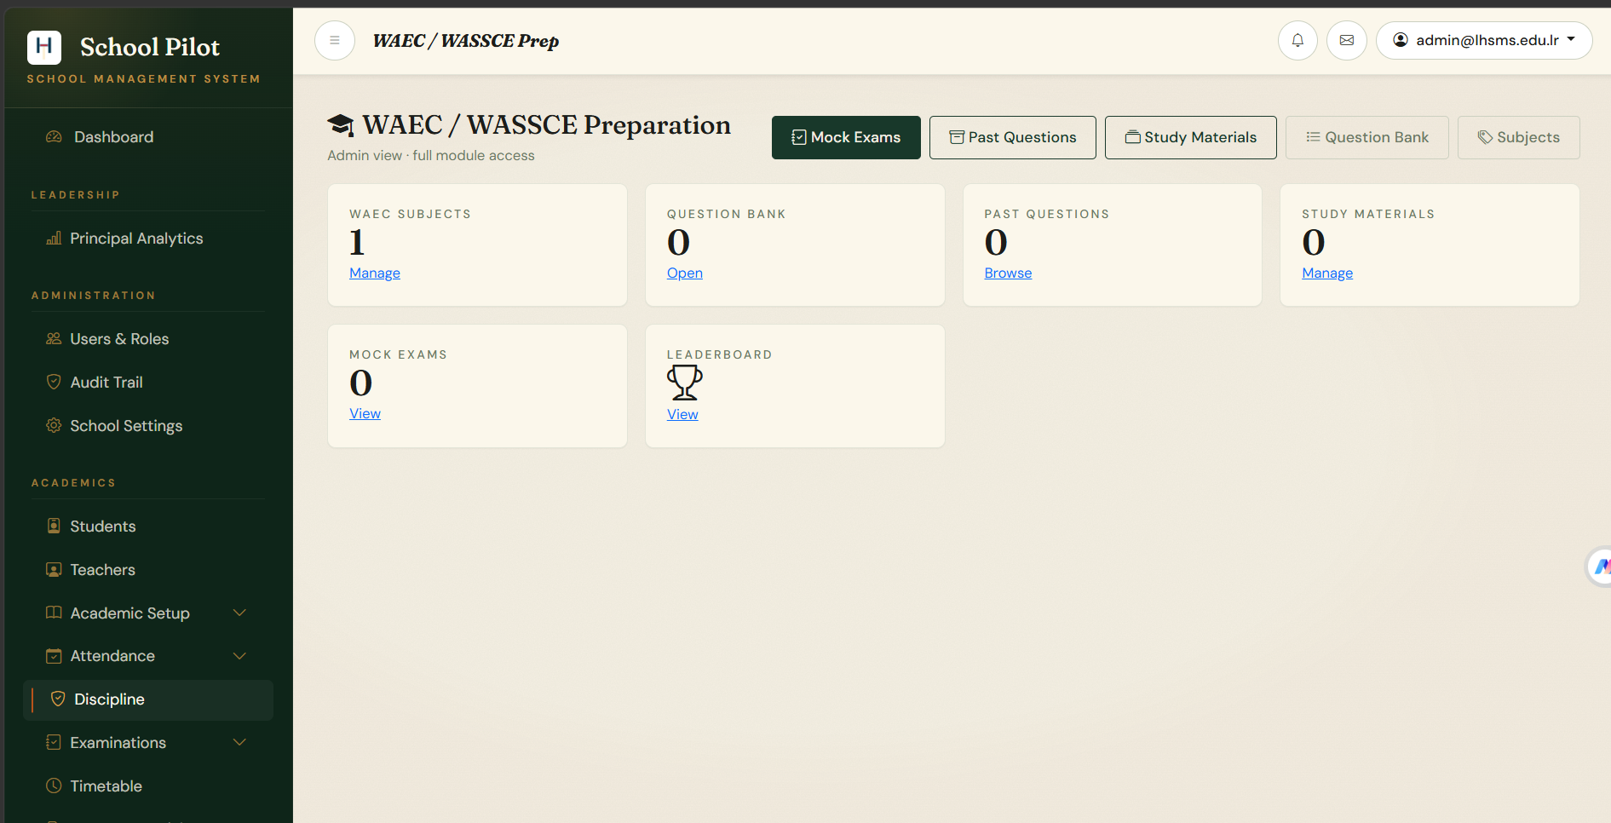Click the SCHOOL MANAGEMENT SYSTEM tagline
Image resolution: width=1611 pixels, height=823 pixels.
[x=143, y=79]
